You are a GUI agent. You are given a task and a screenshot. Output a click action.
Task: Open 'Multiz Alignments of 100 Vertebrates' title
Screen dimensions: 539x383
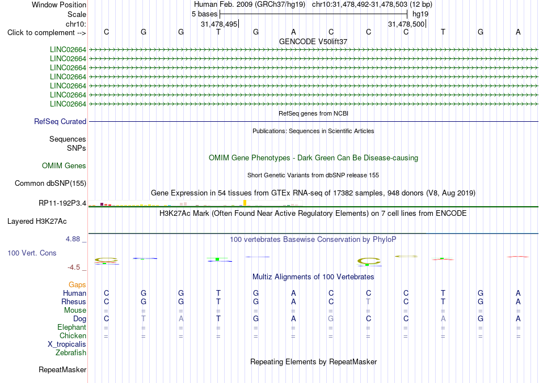tap(313, 277)
